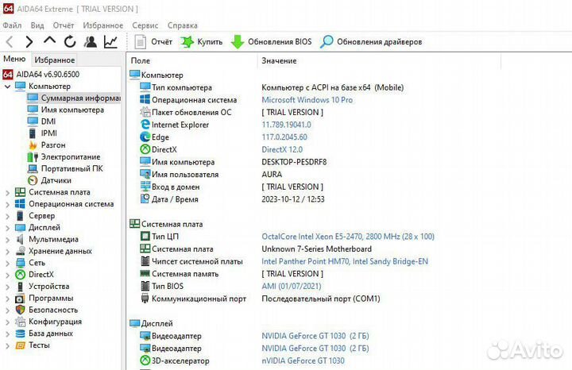Open the Internet Explorer version 11.789.19041.0 link

[286, 125]
